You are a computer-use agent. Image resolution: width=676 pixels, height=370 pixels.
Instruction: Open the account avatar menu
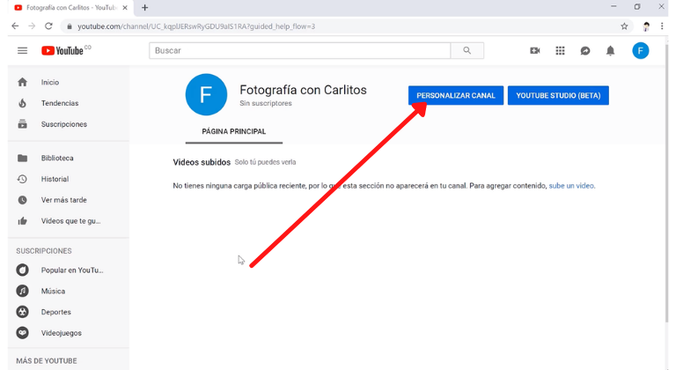[640, 50]
